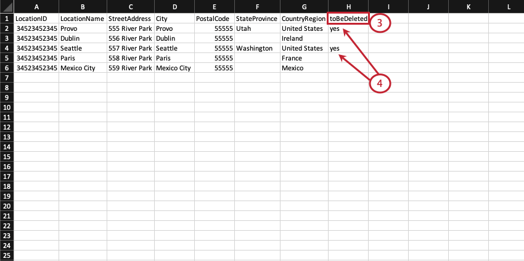Click the Washington state cell

tap(257, 48)
